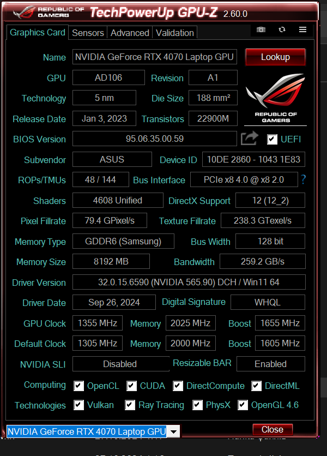Click the GPU field showing AD106
This screenshot has height=456, width=327.
coord(108,77)
